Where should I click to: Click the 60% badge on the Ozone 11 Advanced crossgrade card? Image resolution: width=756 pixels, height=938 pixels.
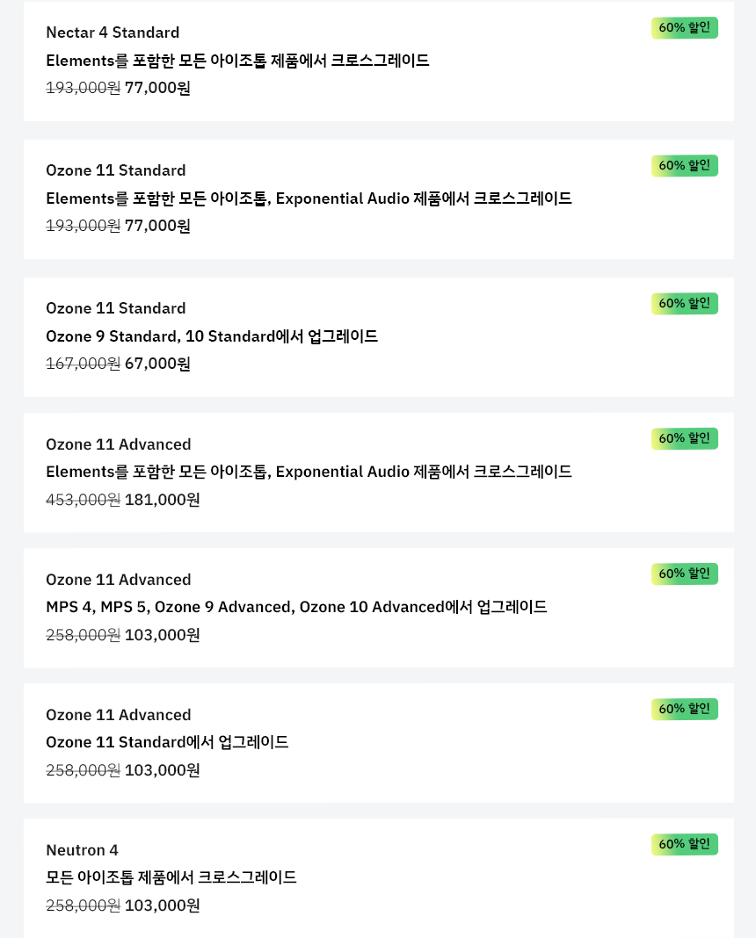pos(684,438)
